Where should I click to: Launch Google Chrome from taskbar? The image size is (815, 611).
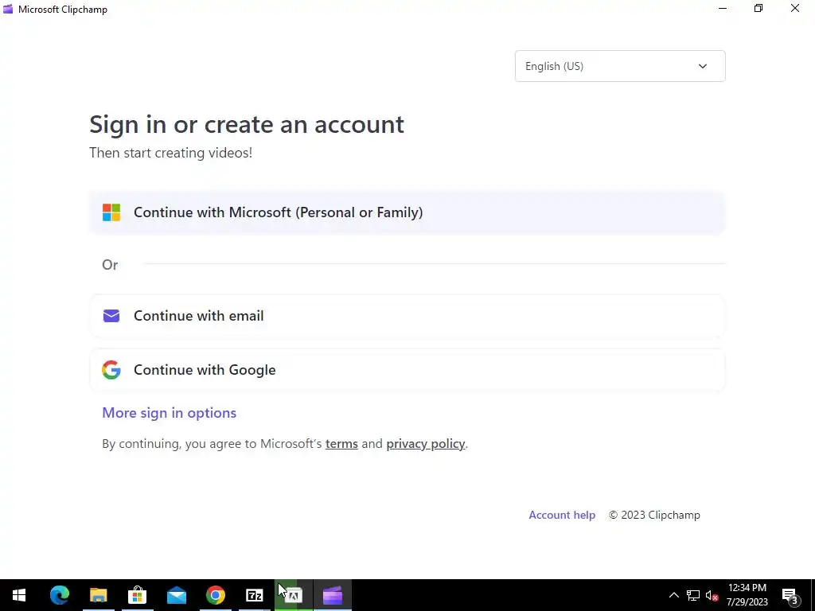pos(215,595)
